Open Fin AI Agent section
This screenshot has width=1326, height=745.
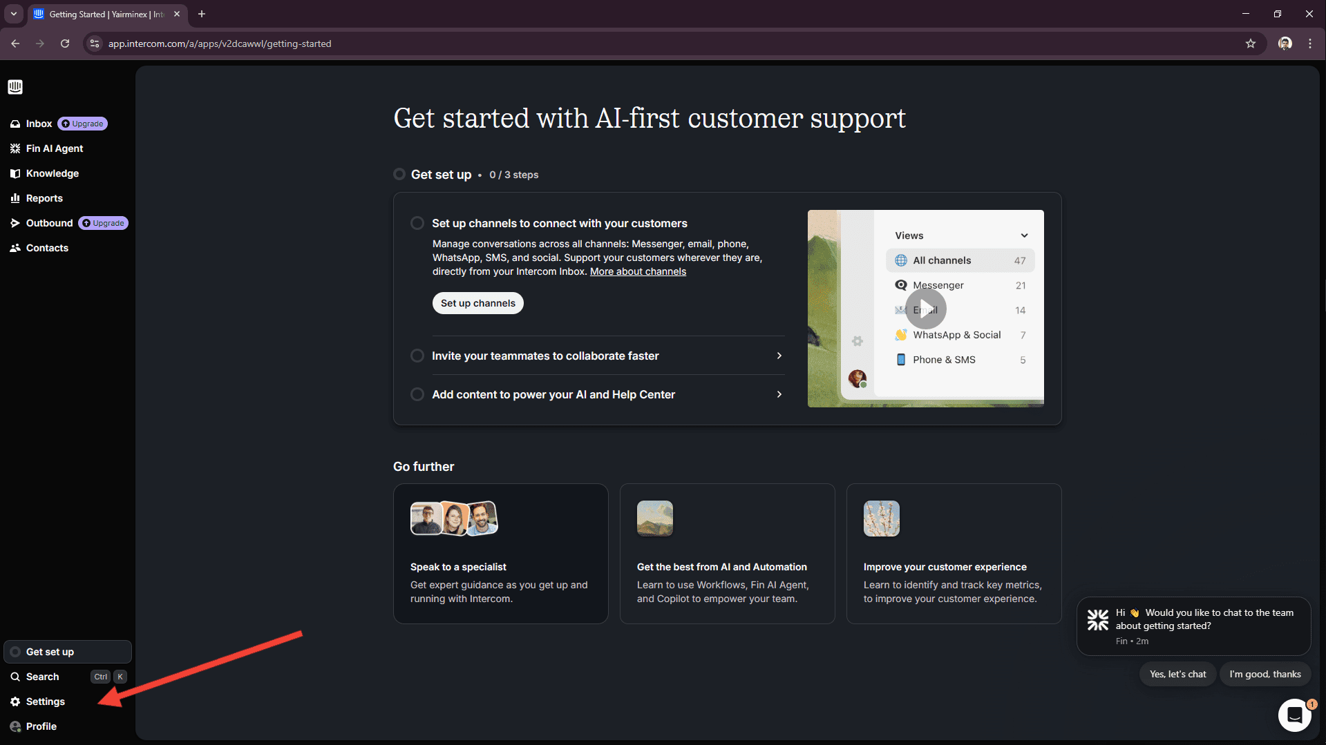tap(55, 148)
